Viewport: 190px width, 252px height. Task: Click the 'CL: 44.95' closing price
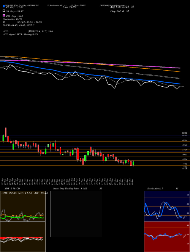pyautogui.click(x=70, y=7)
